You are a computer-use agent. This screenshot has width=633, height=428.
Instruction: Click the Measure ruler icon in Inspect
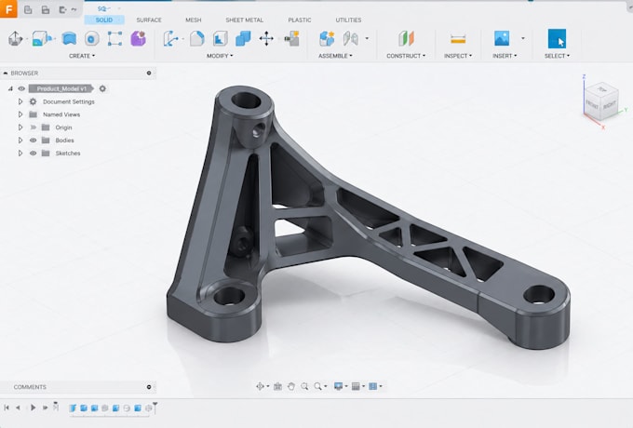tap(458, 39)
